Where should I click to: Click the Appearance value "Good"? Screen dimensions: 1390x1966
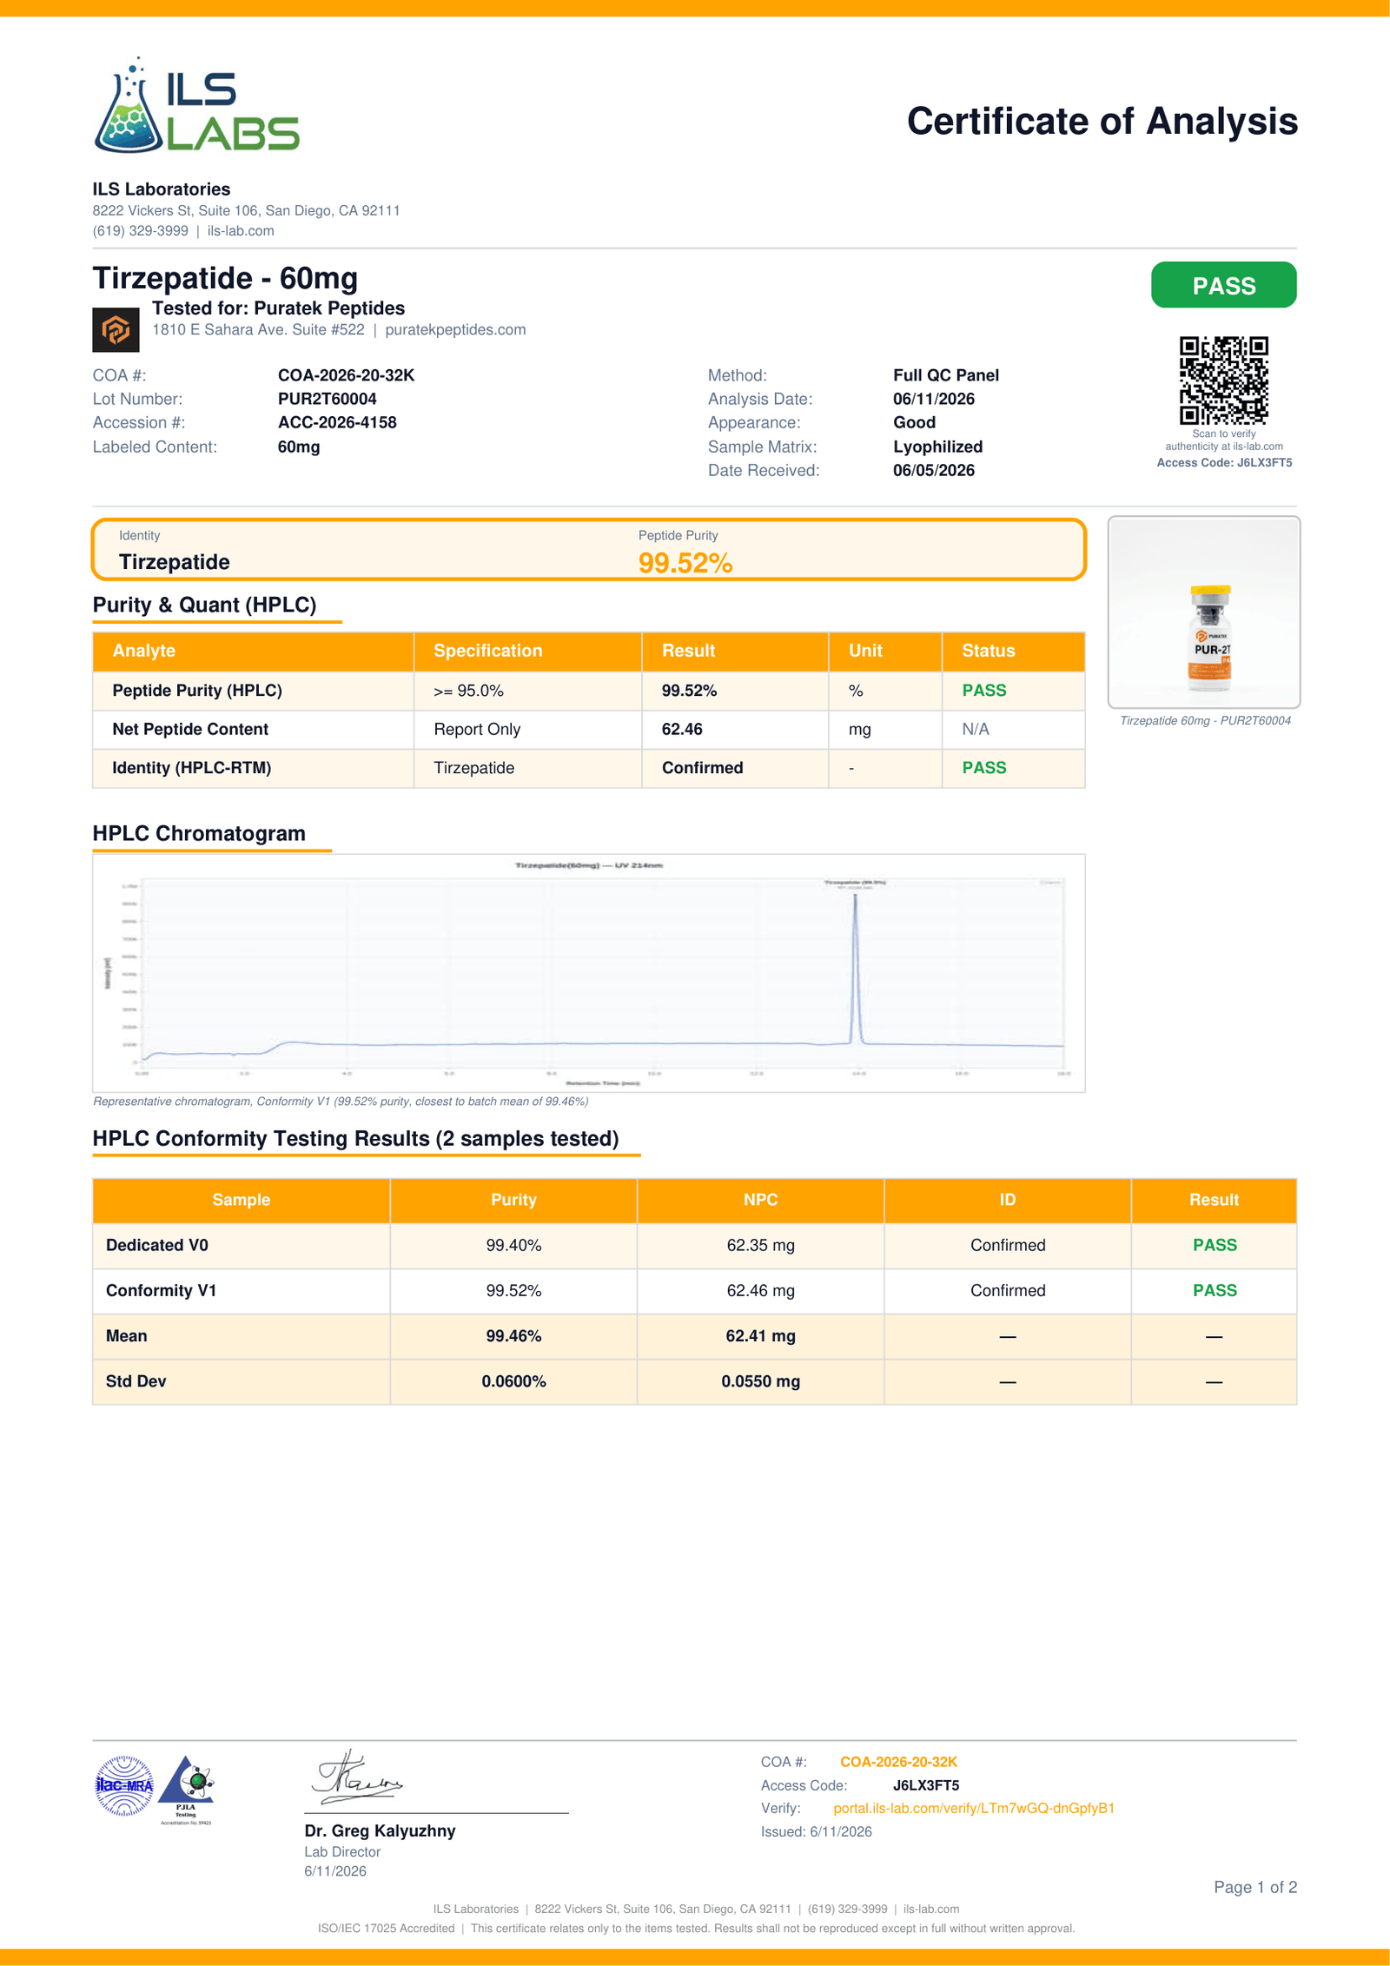(x=915, y=422)
